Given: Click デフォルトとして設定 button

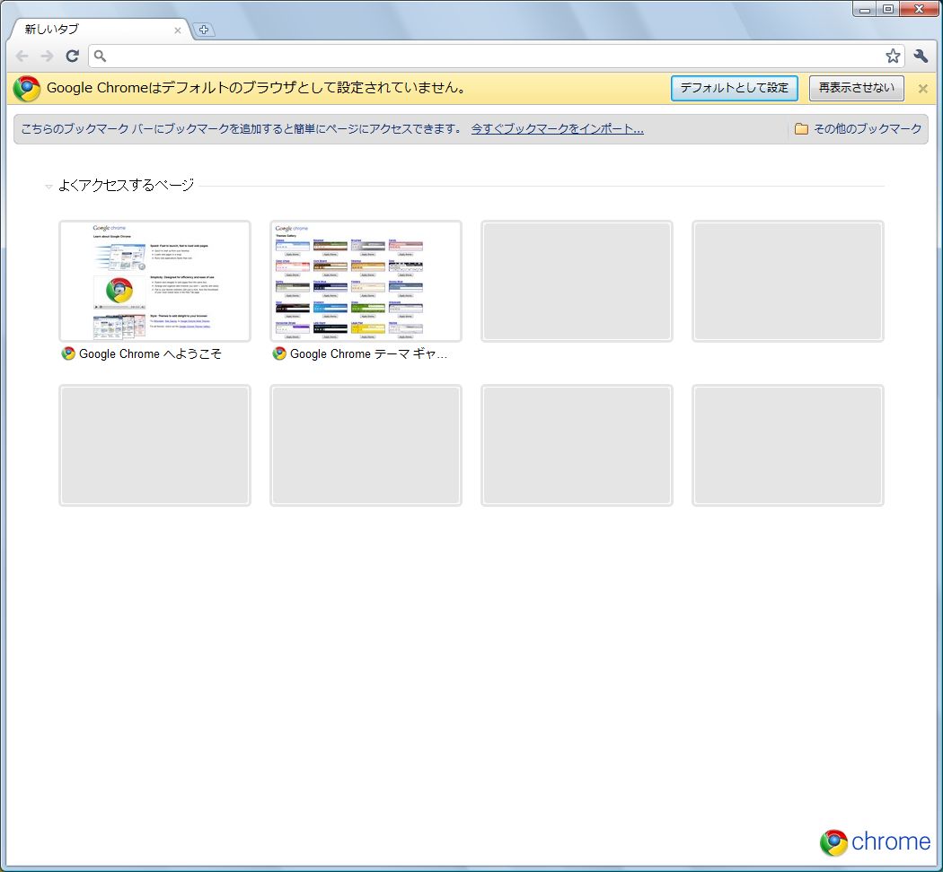Looking at the screenshot, I should point(735,88).
